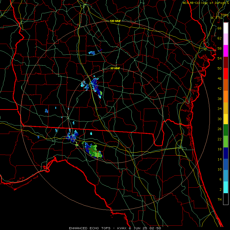Choose the bright red legend color band

(226, 74)
